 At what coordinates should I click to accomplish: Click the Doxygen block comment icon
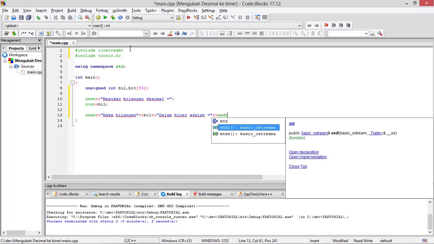pos(24,33)
